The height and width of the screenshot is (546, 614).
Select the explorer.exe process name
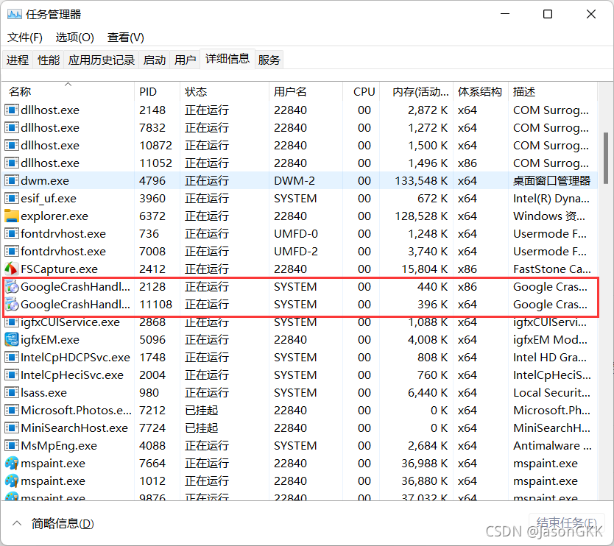pyautogui.click(x=54, y=216)
